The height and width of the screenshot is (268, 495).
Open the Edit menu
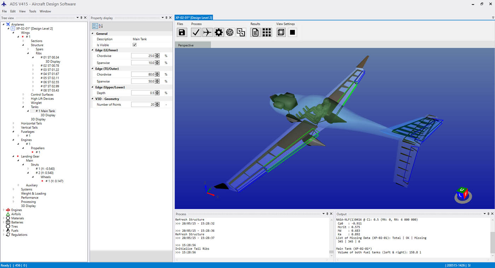[x=13, y=11]
